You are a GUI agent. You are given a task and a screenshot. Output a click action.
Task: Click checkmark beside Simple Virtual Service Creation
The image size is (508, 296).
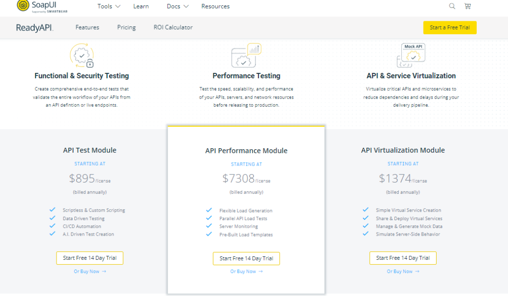click(x=366, y=210)
